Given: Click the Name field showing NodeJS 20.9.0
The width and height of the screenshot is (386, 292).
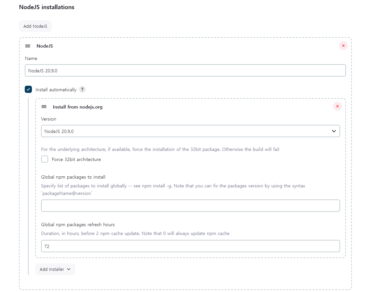Looking at the screenshot, I should click(185, 70).
